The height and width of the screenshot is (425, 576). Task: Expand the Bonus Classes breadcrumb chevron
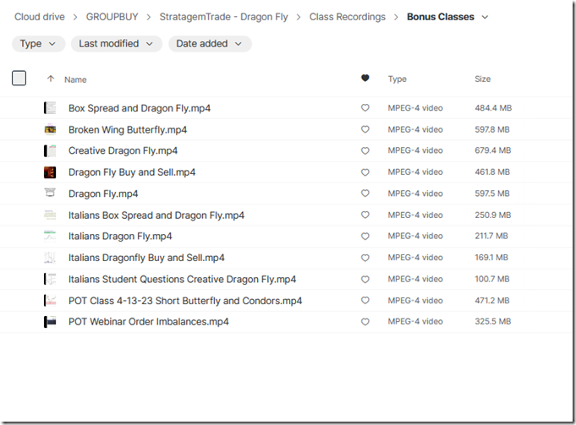(x=485, y=17)
